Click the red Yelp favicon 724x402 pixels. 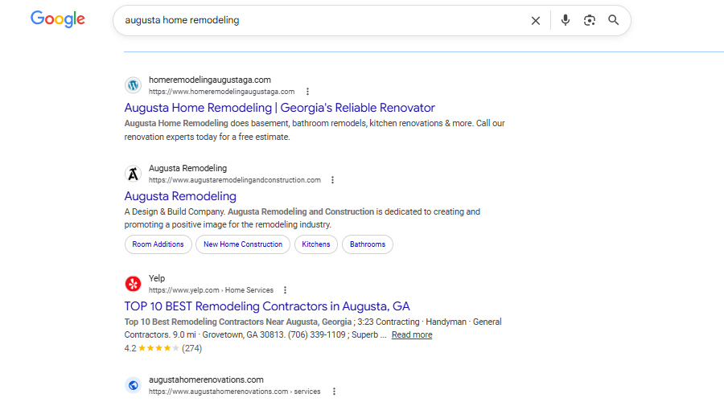pos(134,284)
